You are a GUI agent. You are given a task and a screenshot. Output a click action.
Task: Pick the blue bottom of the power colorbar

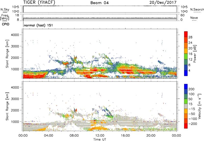pos(186,73)
